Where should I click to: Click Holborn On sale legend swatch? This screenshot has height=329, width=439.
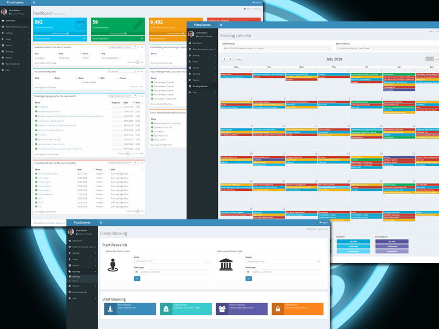coord(353,241)
